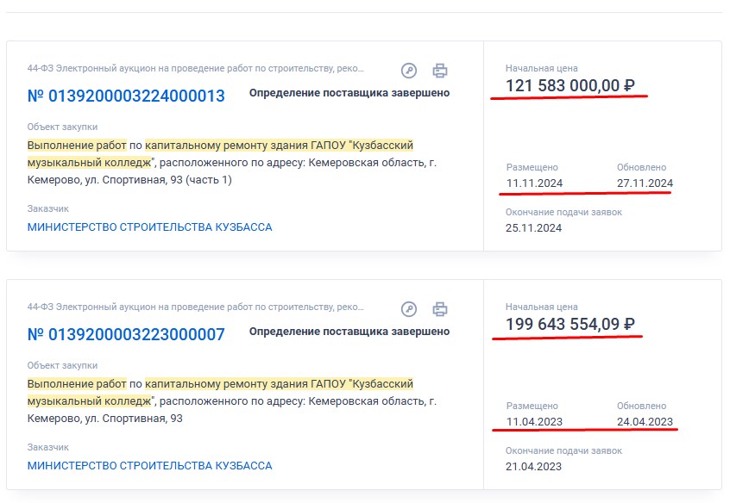Click the status text in the 121 583 000,00 ₽ card
Image resolution: width=730 pixels, height=503 pixels.
pyautogui.click(x=349, y=93)
